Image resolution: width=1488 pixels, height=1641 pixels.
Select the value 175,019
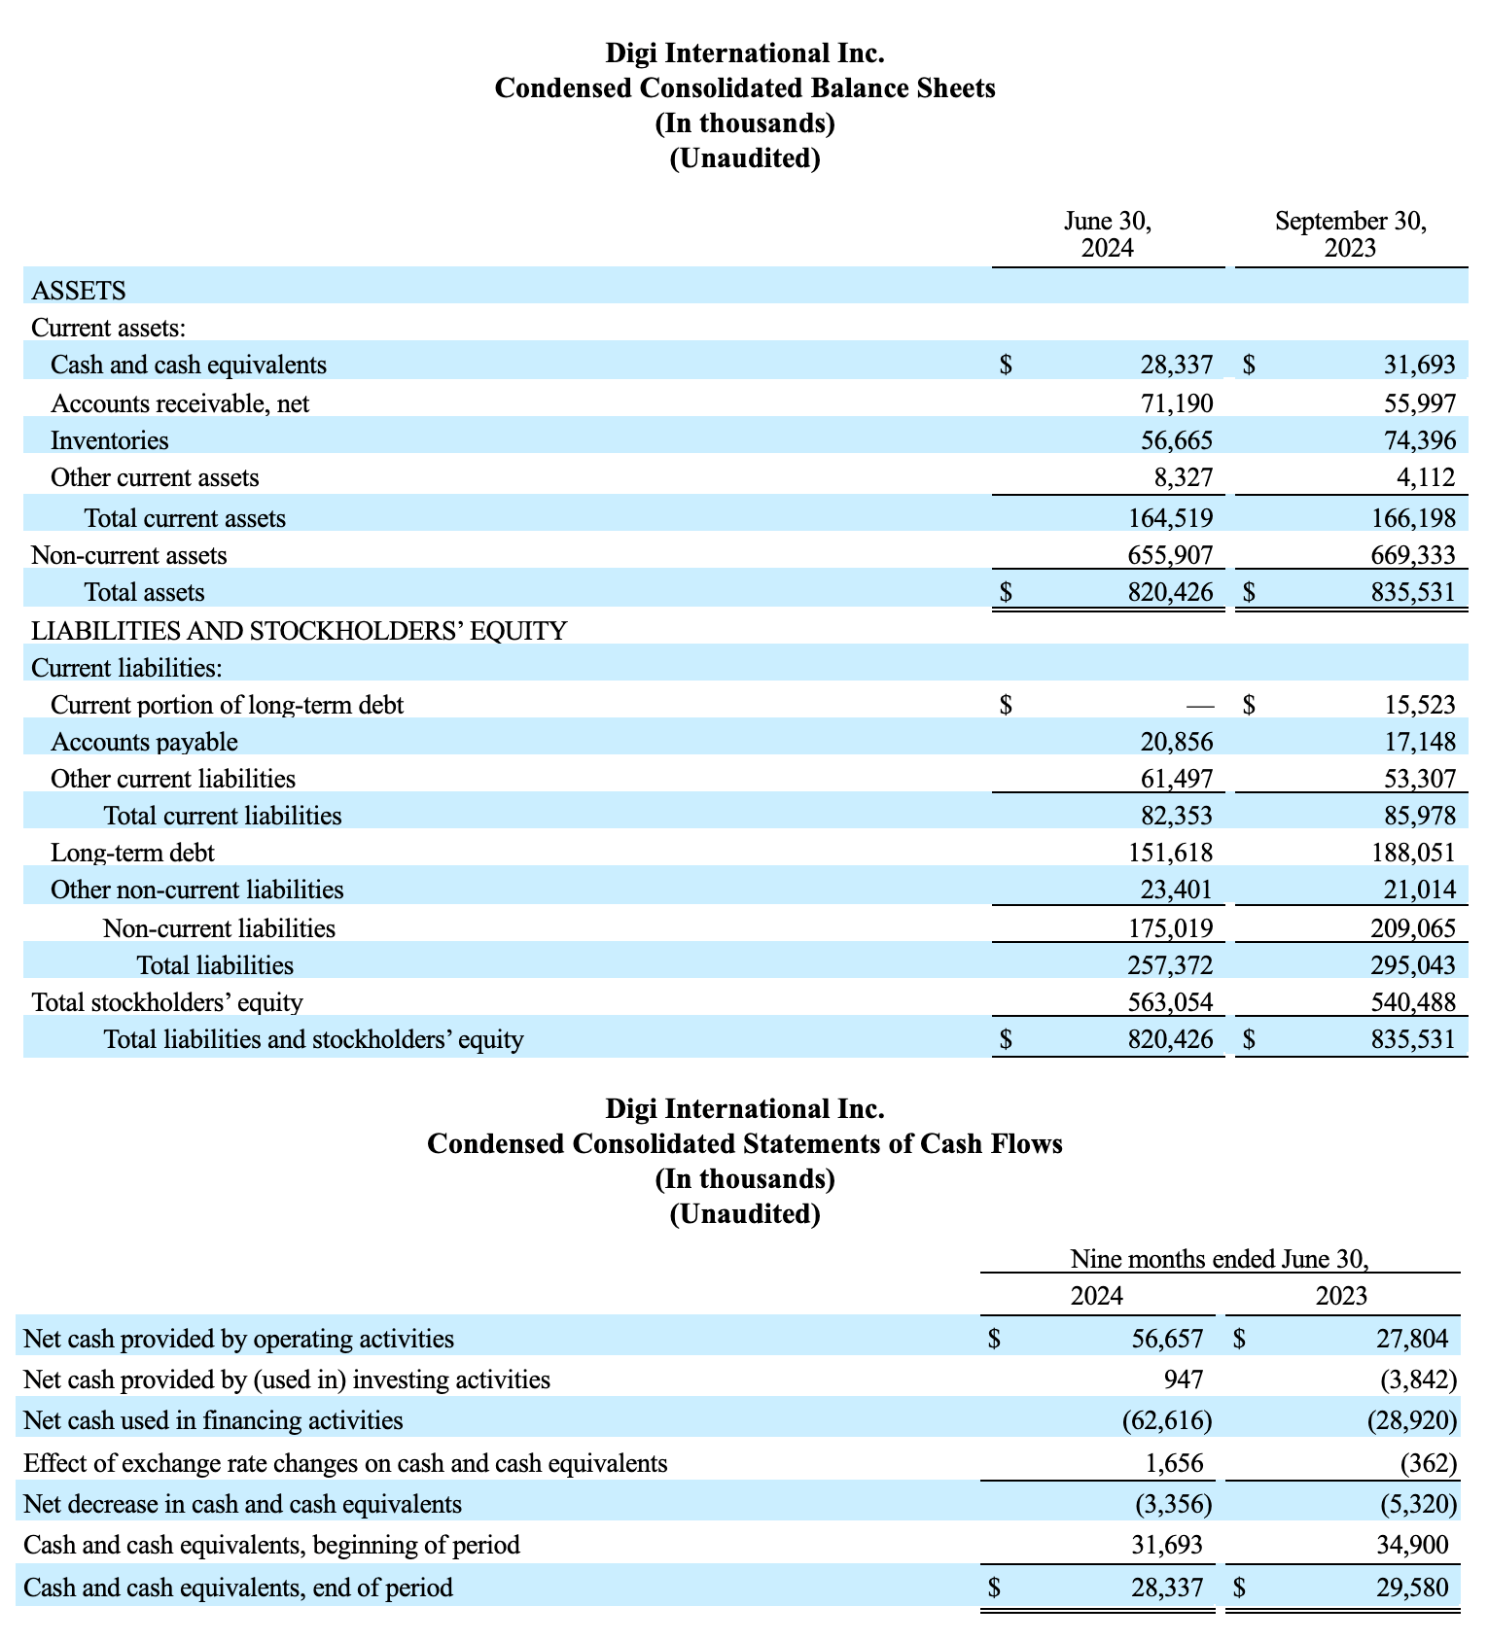(1170, 928)
